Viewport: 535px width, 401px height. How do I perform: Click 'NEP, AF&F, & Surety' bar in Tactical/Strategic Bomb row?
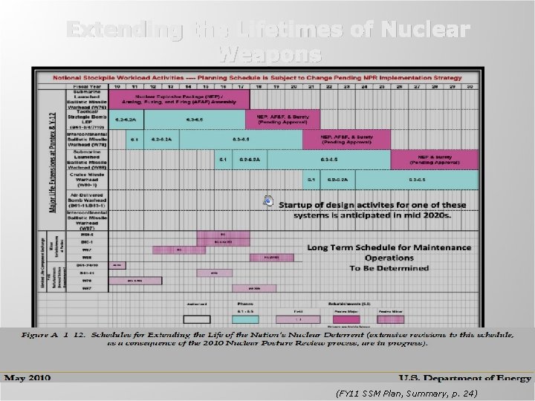pos(283,120)
